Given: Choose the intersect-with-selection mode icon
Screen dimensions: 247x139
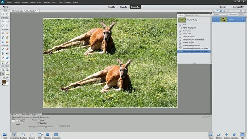Looking at the screenshot, I should point(24,121).
